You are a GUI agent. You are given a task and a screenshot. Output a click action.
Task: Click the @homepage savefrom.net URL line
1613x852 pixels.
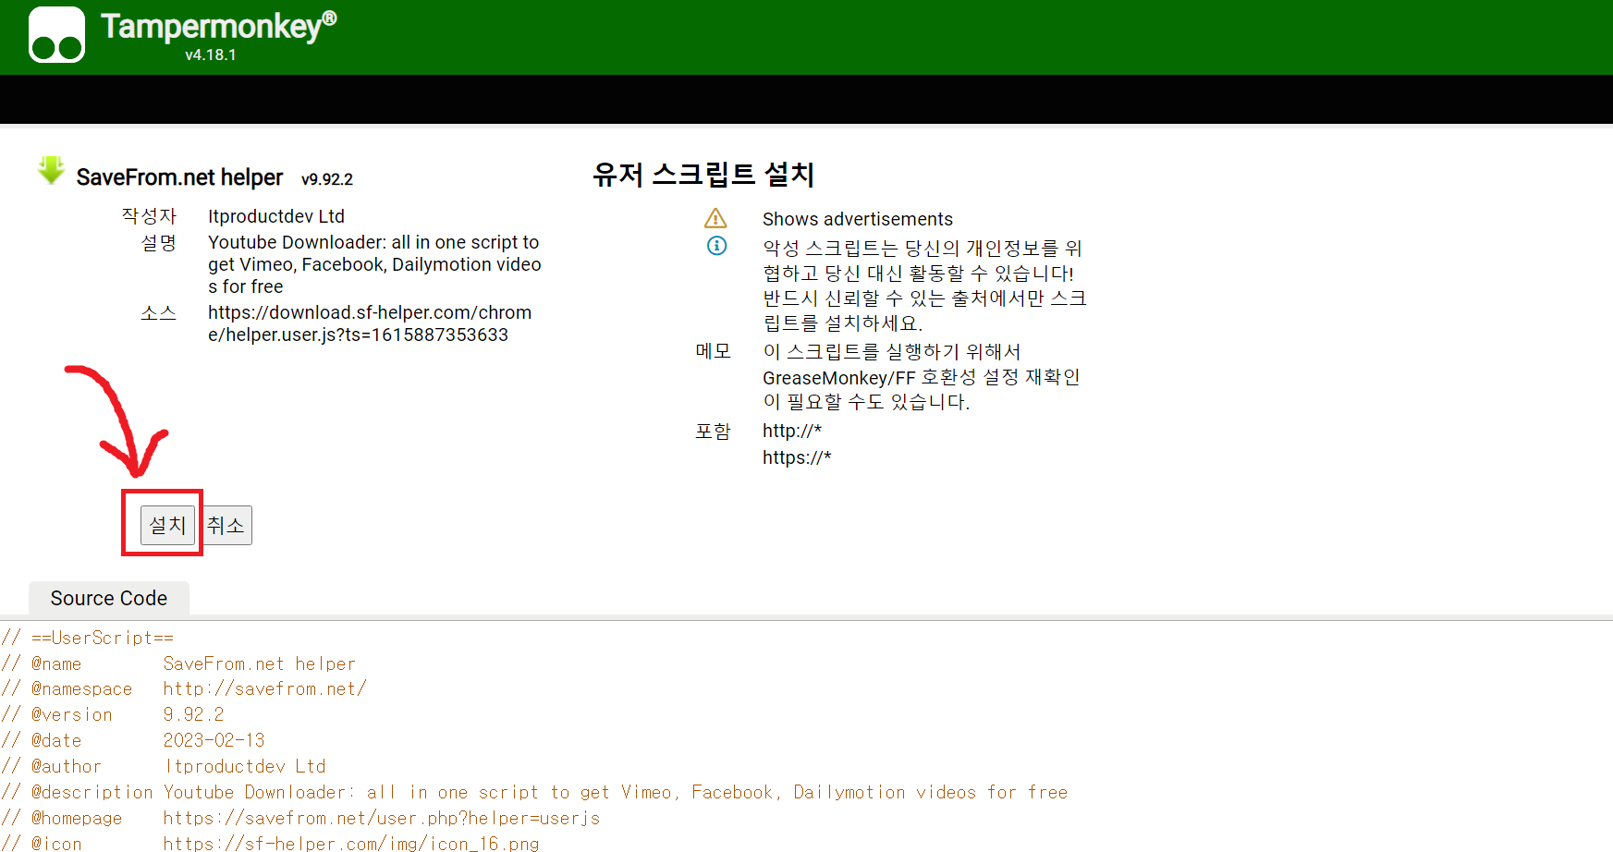301,818
